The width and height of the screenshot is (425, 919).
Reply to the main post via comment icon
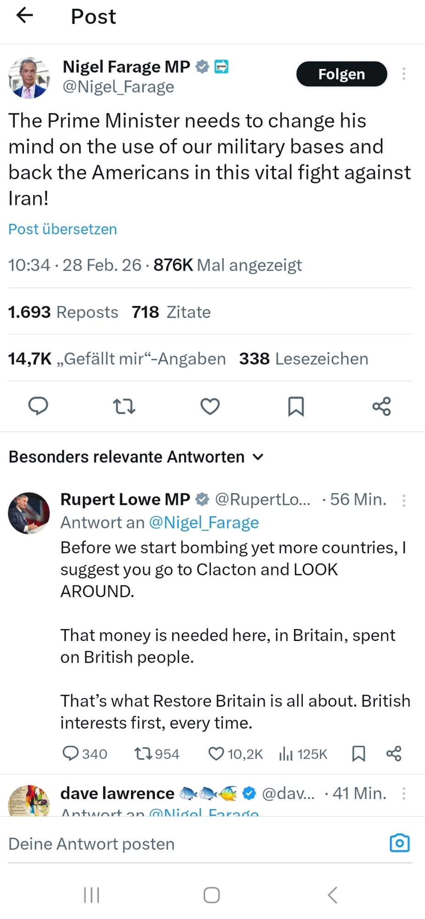tap(38, 406)
